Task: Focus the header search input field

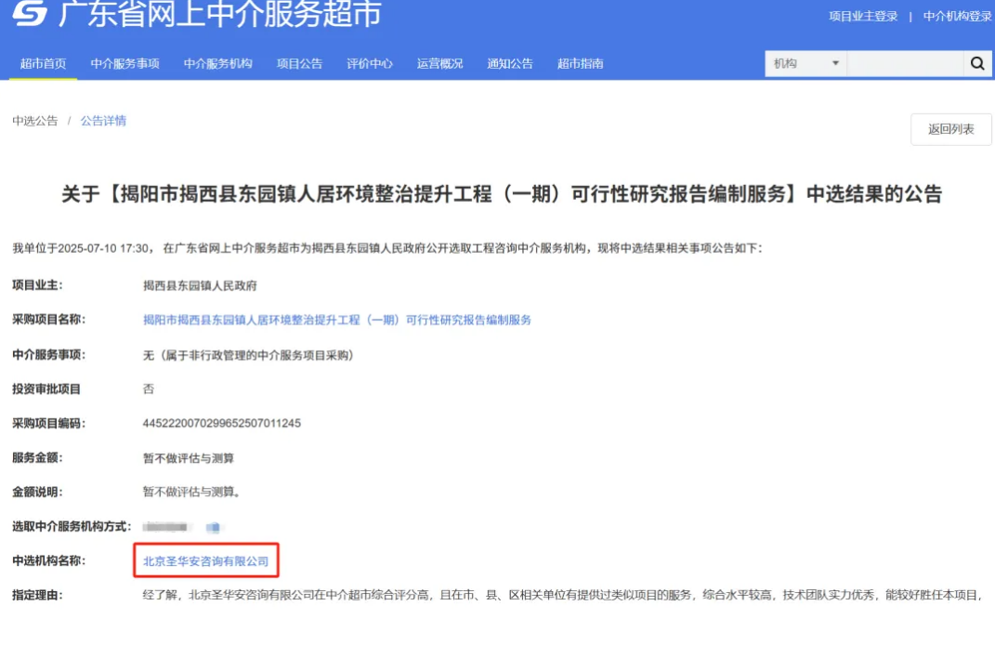Action: point(906,63)
